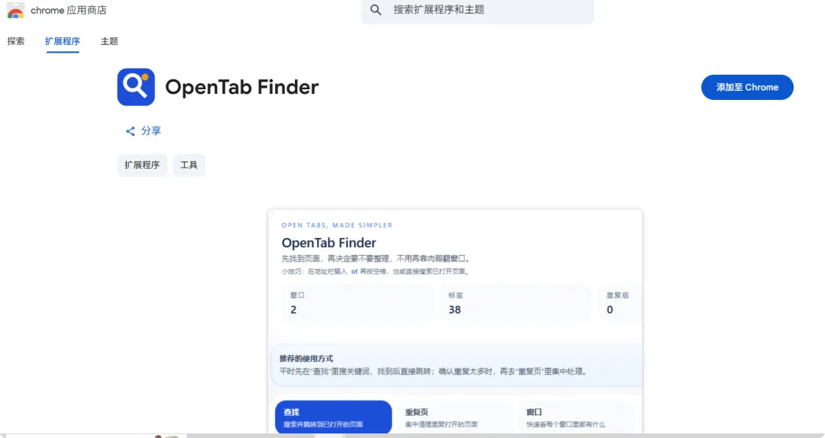Screen dimensions: 825x438
Task: Click the 小技巧 hint line text
Action: [x=376, y=272]
